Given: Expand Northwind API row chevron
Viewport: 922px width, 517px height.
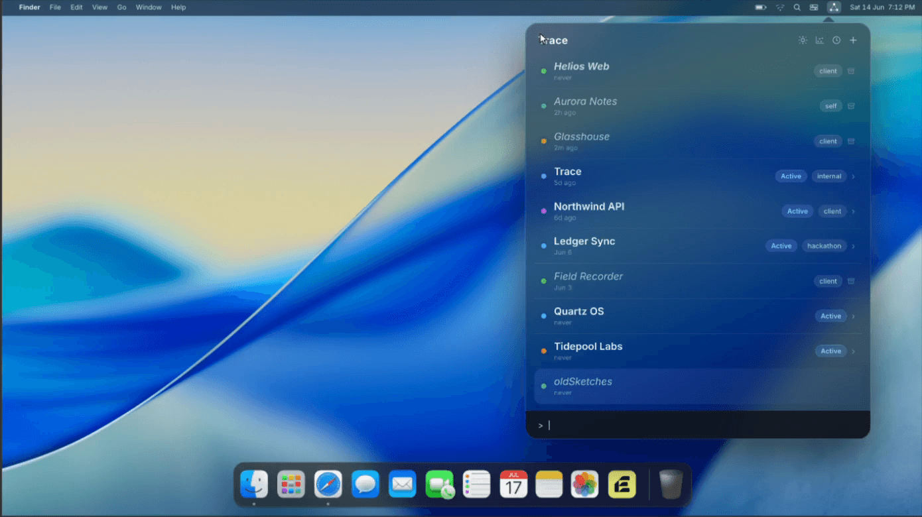Looking at the screenshot, I should pos(854,211).
